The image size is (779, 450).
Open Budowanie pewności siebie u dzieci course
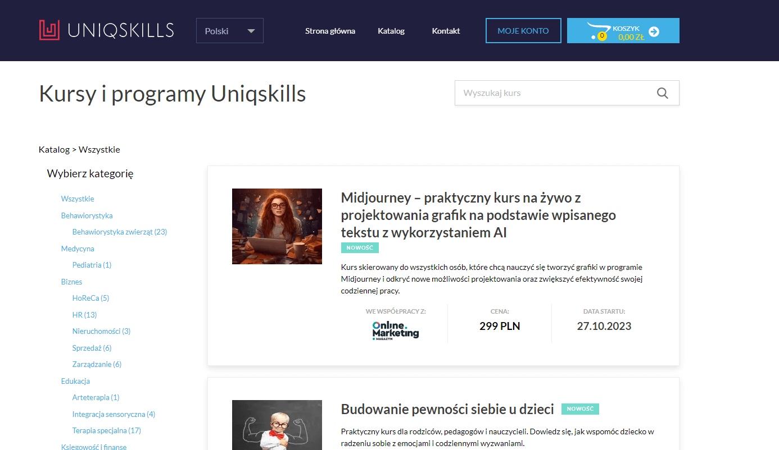(x=447, y=409)
